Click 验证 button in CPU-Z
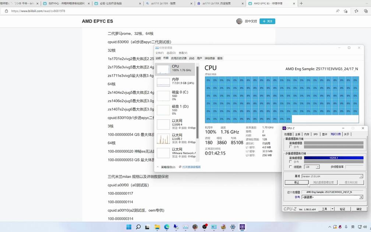The width and height of the screenshot is (371, 232). click(342, 209)
